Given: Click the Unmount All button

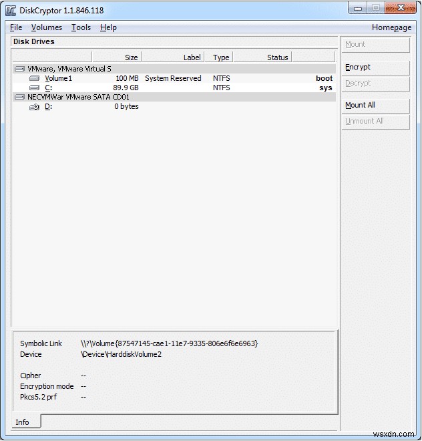Looking at the screenshot, I should tap(376, 121).
